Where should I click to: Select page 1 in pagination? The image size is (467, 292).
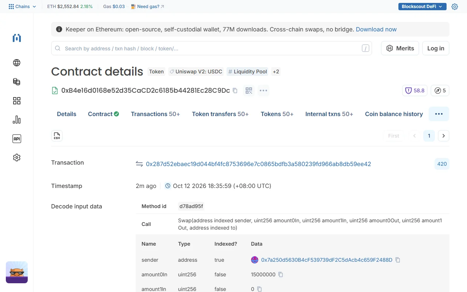pyautogui.click(x=429, y=136)
